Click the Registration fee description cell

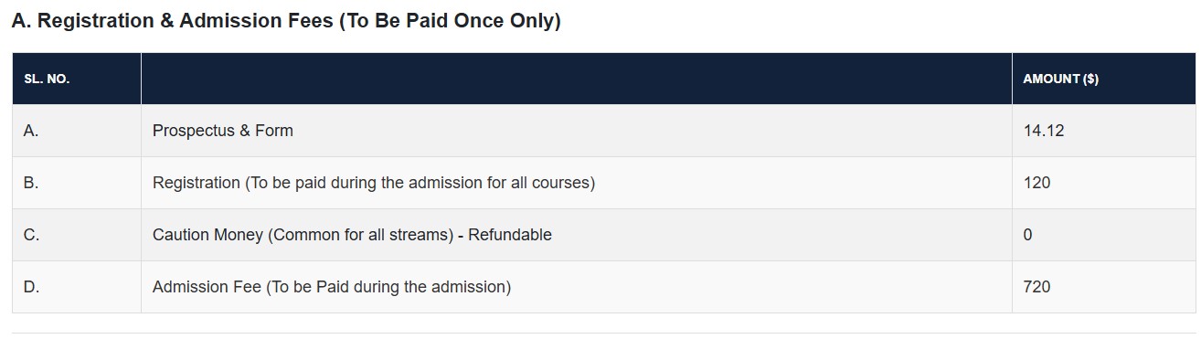point(577,183)
